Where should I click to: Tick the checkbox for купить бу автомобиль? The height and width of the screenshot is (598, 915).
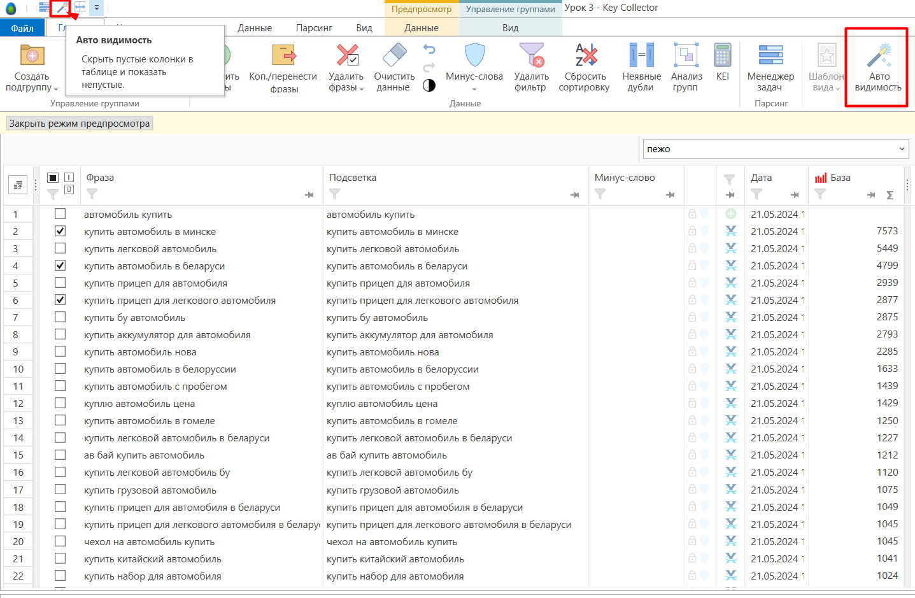[x=60, y=317]
